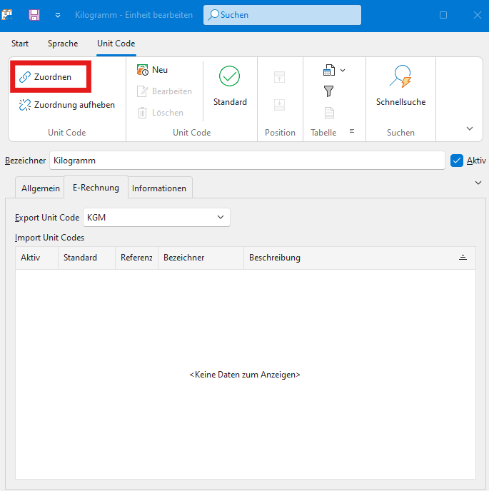Click into the Bezeichner text field
Viewport: 489px width, 491px height.
[x=246, y=161]
